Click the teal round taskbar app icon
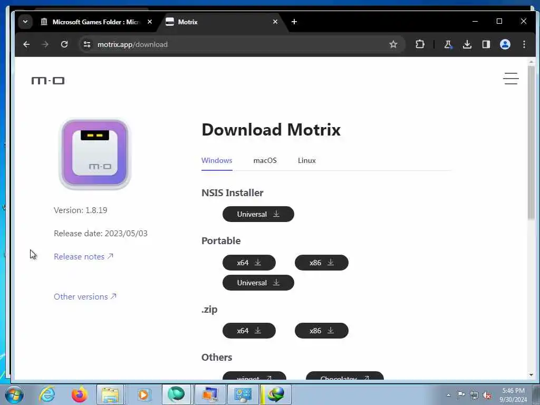The image size is (540, 405). (x=176, y=394)
